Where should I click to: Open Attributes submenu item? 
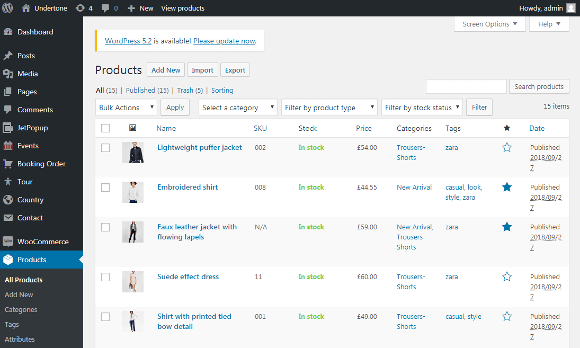point(20,339)
